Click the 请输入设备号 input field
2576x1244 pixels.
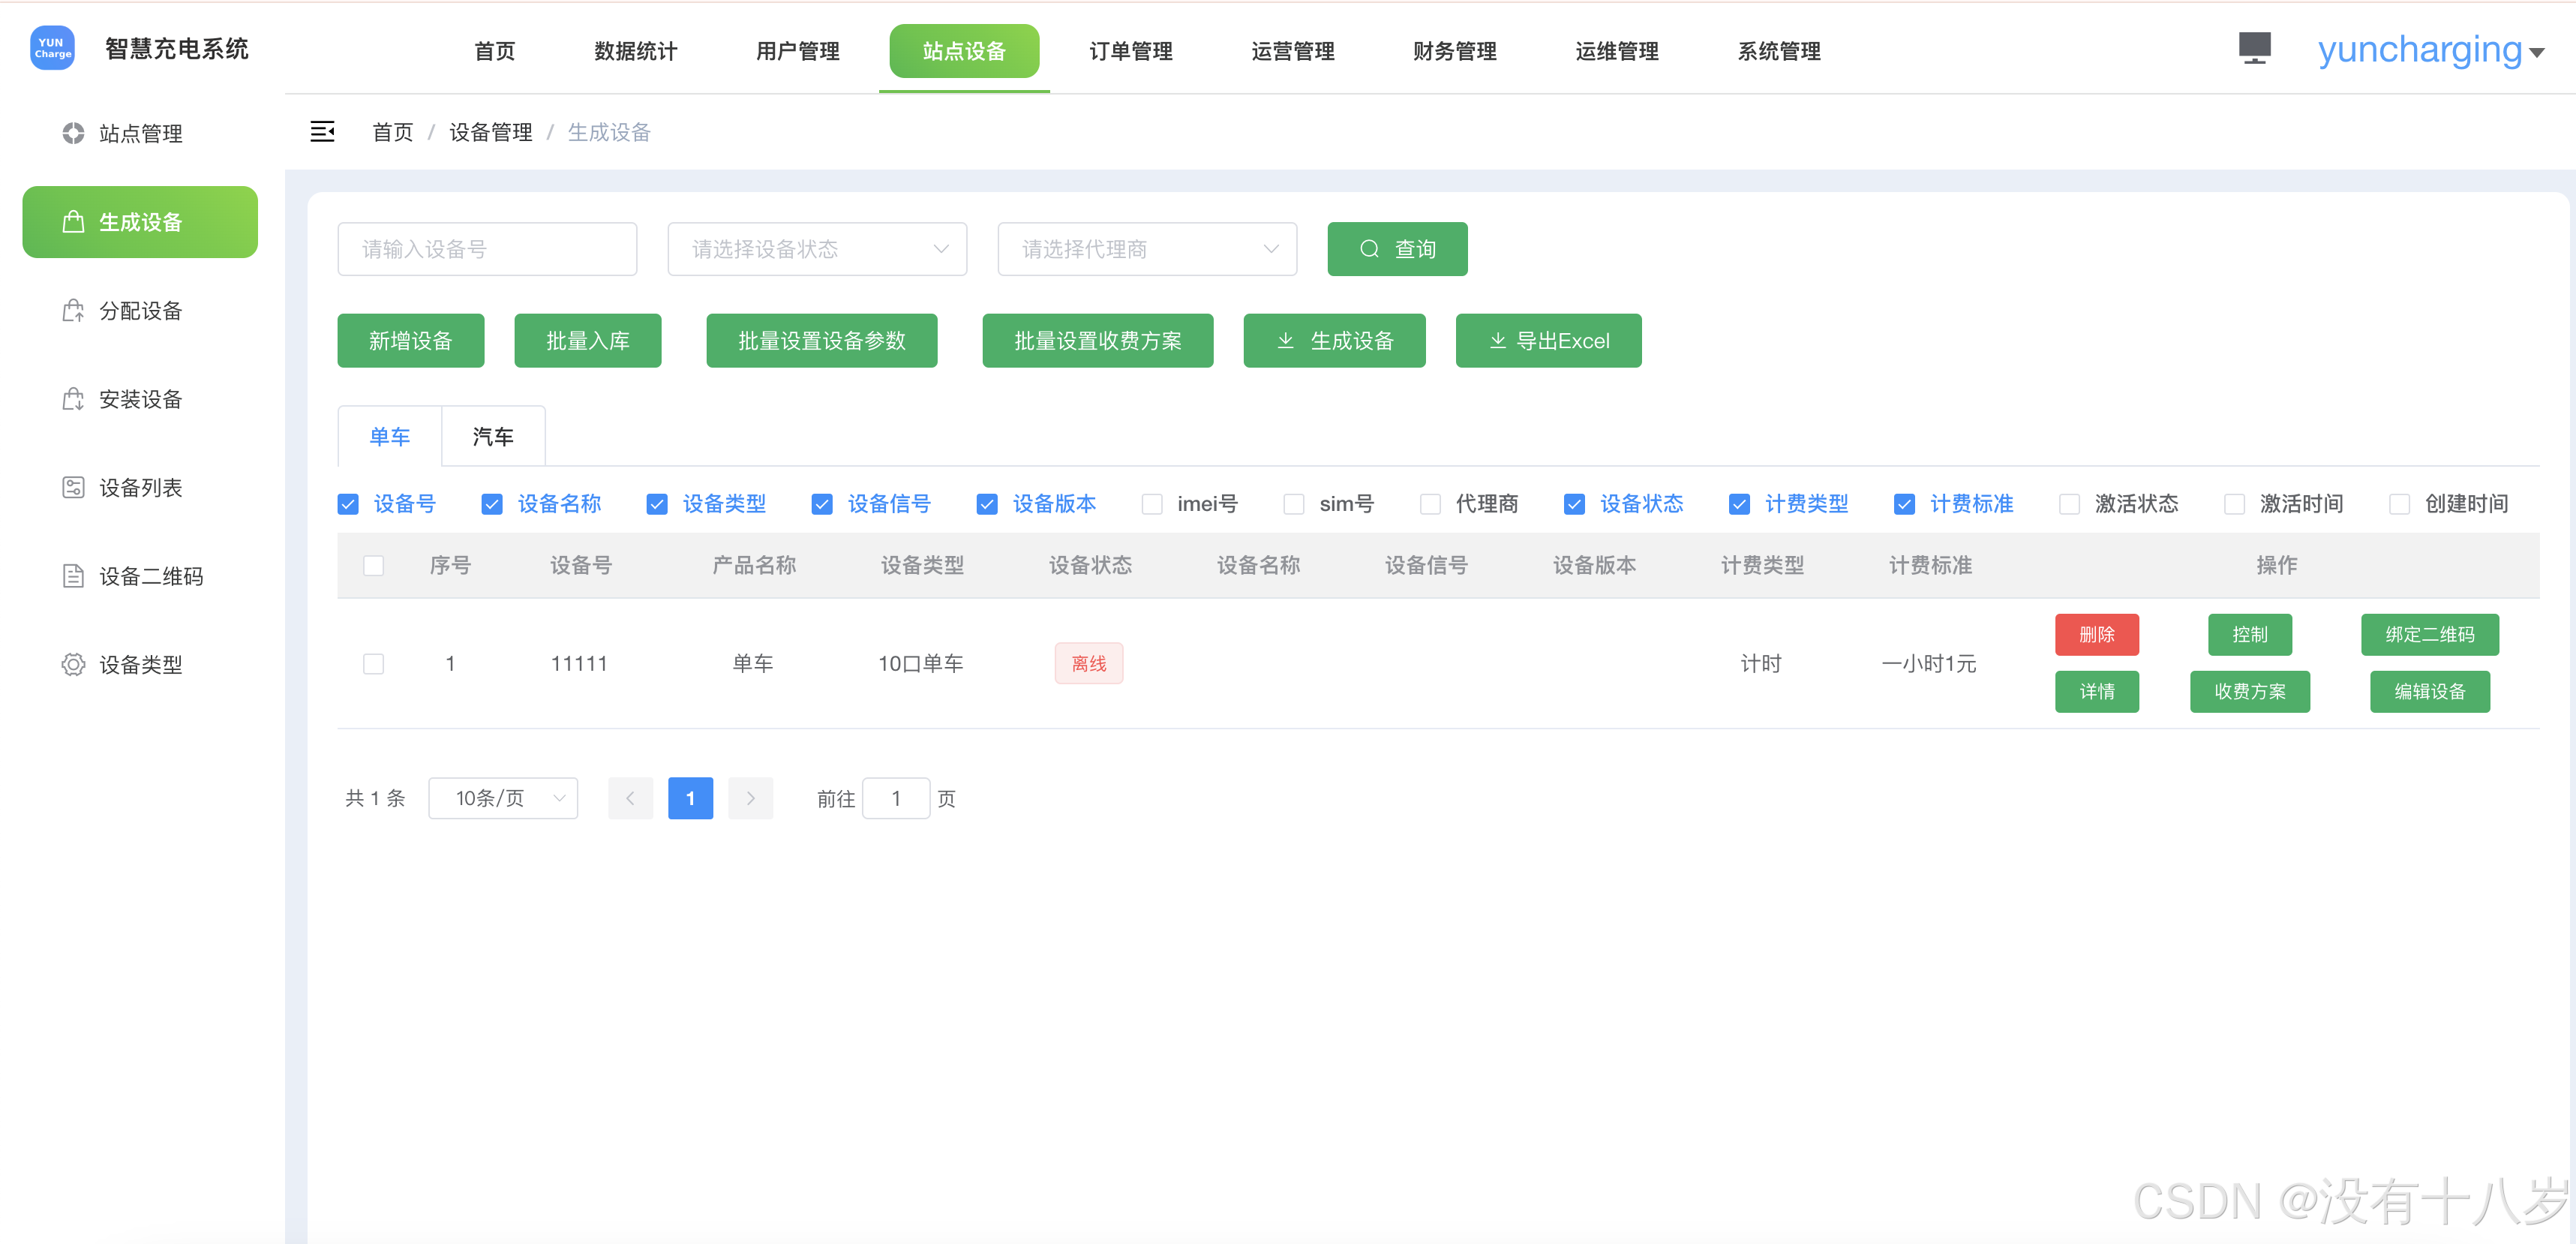(x=487, y=249)
